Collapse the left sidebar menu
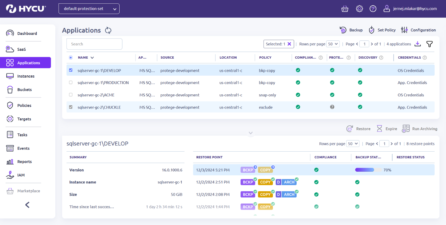Viewport: 446px width, 225px height. [27, 205]
